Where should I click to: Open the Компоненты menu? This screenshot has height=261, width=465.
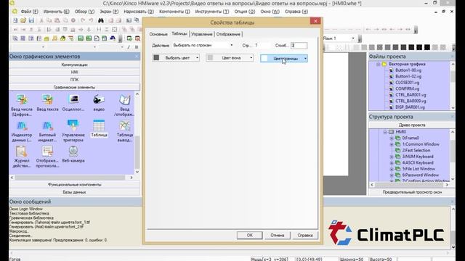[x=174, y=12]
